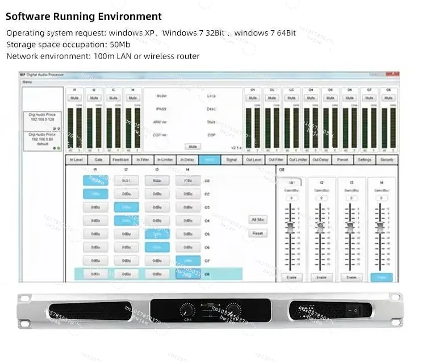Toggle matrix cell I3 to O5
Viewport: 426px width, 363px height.
(x=157, y=234)
